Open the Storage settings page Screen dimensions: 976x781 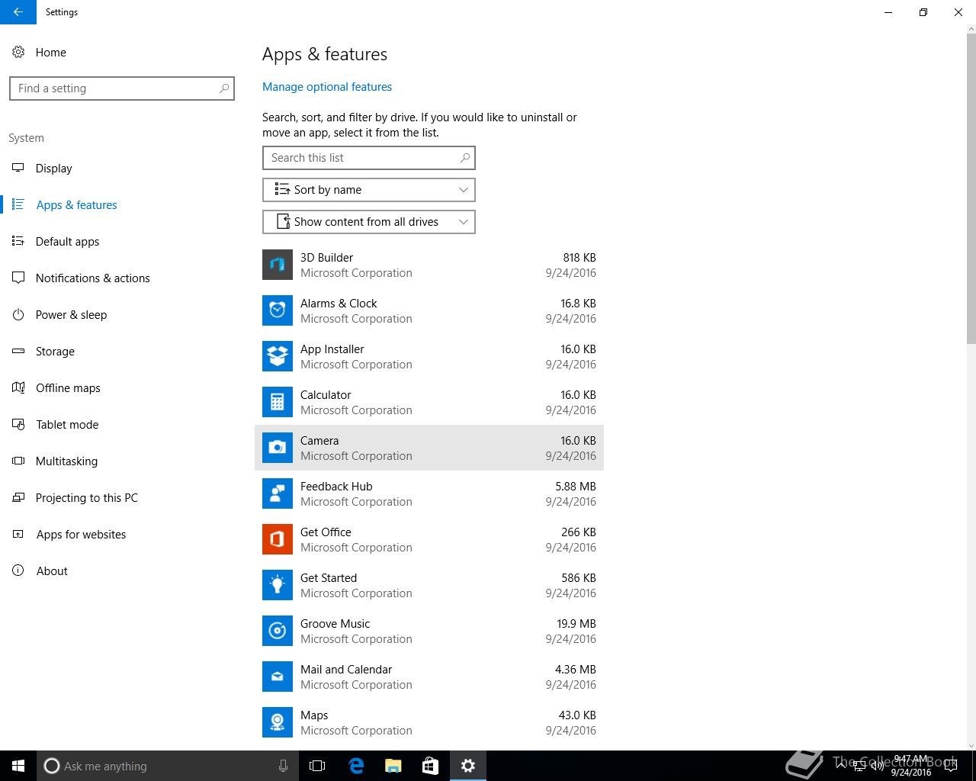(x=56, y=351)
